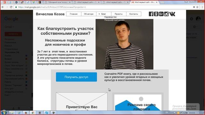Viewport: 205px width, 115px height.
Task: Click the 'Вячеслав Козов' site title
Action: tap(50, 14)
